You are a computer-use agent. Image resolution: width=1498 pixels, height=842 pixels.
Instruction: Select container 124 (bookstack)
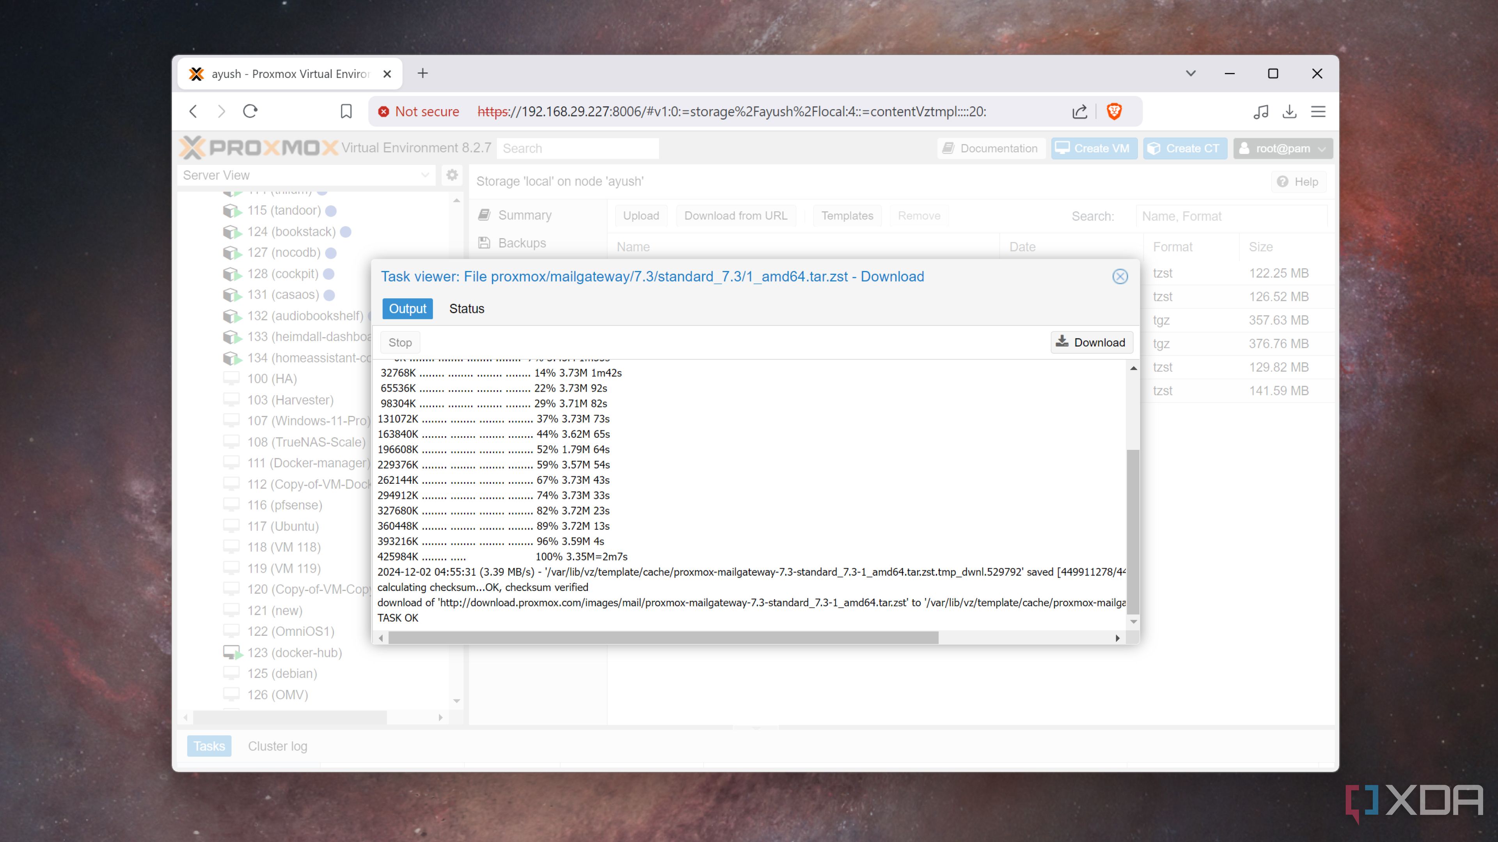coord(291,232)
